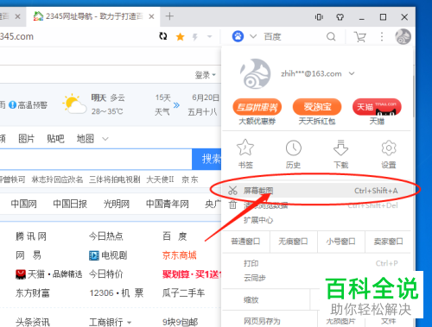Select 云同步 cloud sync menu item
The height and width of the screenshot is (327, 432).
click(x=255, y=278)
